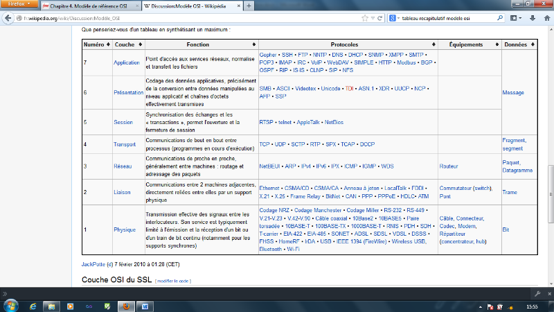The height and width of the screenshot is (312, 554).
Task: Click the page vertical scrollbar thumb
Action: pyautogui.click(x=551, y=194)
